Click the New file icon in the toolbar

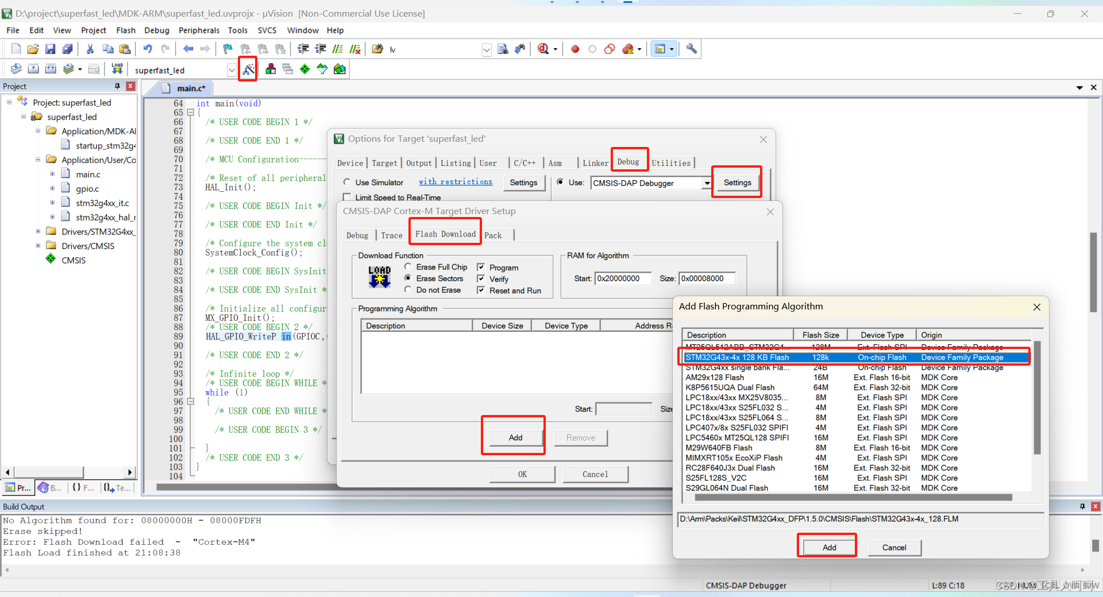16,49
